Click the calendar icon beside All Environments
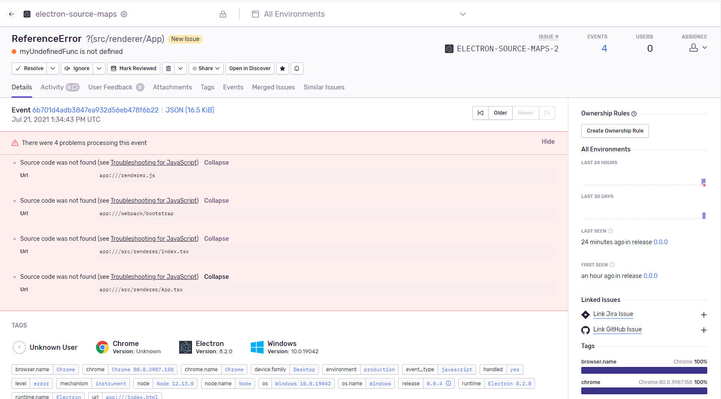The image size is (721, 399). click(255, 14)
